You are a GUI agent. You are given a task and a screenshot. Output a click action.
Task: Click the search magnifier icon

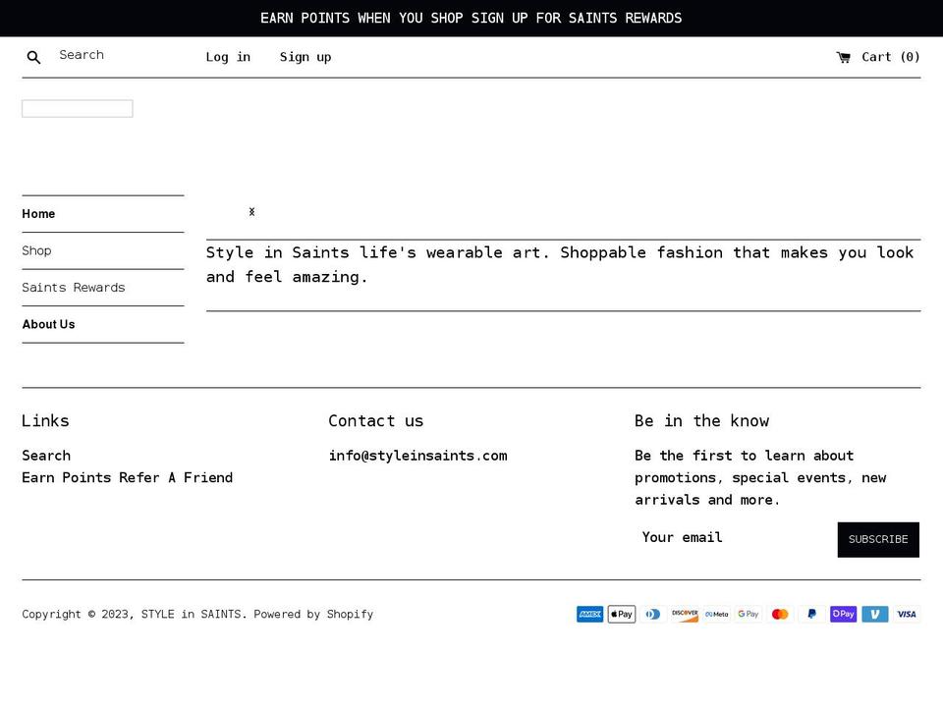[33, 57]
